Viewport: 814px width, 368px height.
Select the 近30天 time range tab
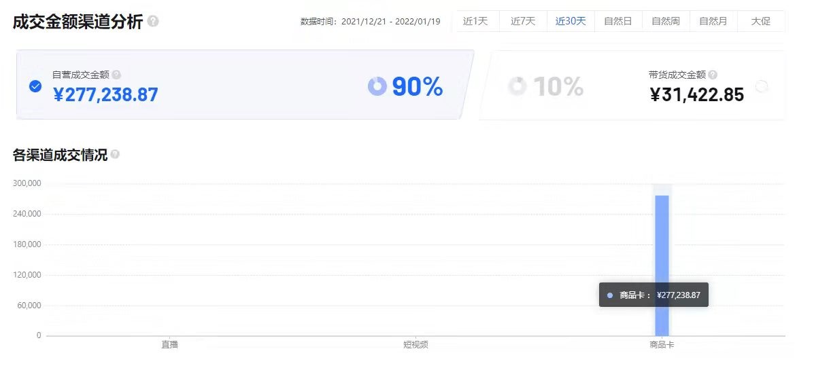tap(571, 21)
